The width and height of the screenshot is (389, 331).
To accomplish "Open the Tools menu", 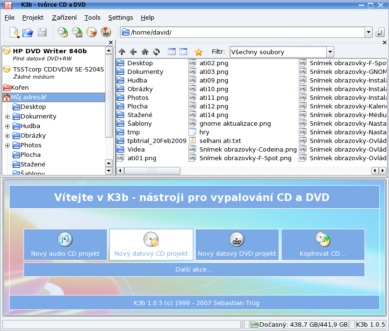I will coord(92,18).
